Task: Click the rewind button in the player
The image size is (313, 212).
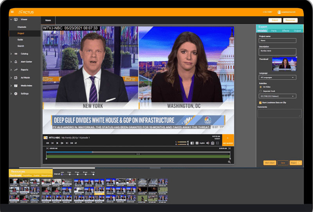Action: (48, 143)
